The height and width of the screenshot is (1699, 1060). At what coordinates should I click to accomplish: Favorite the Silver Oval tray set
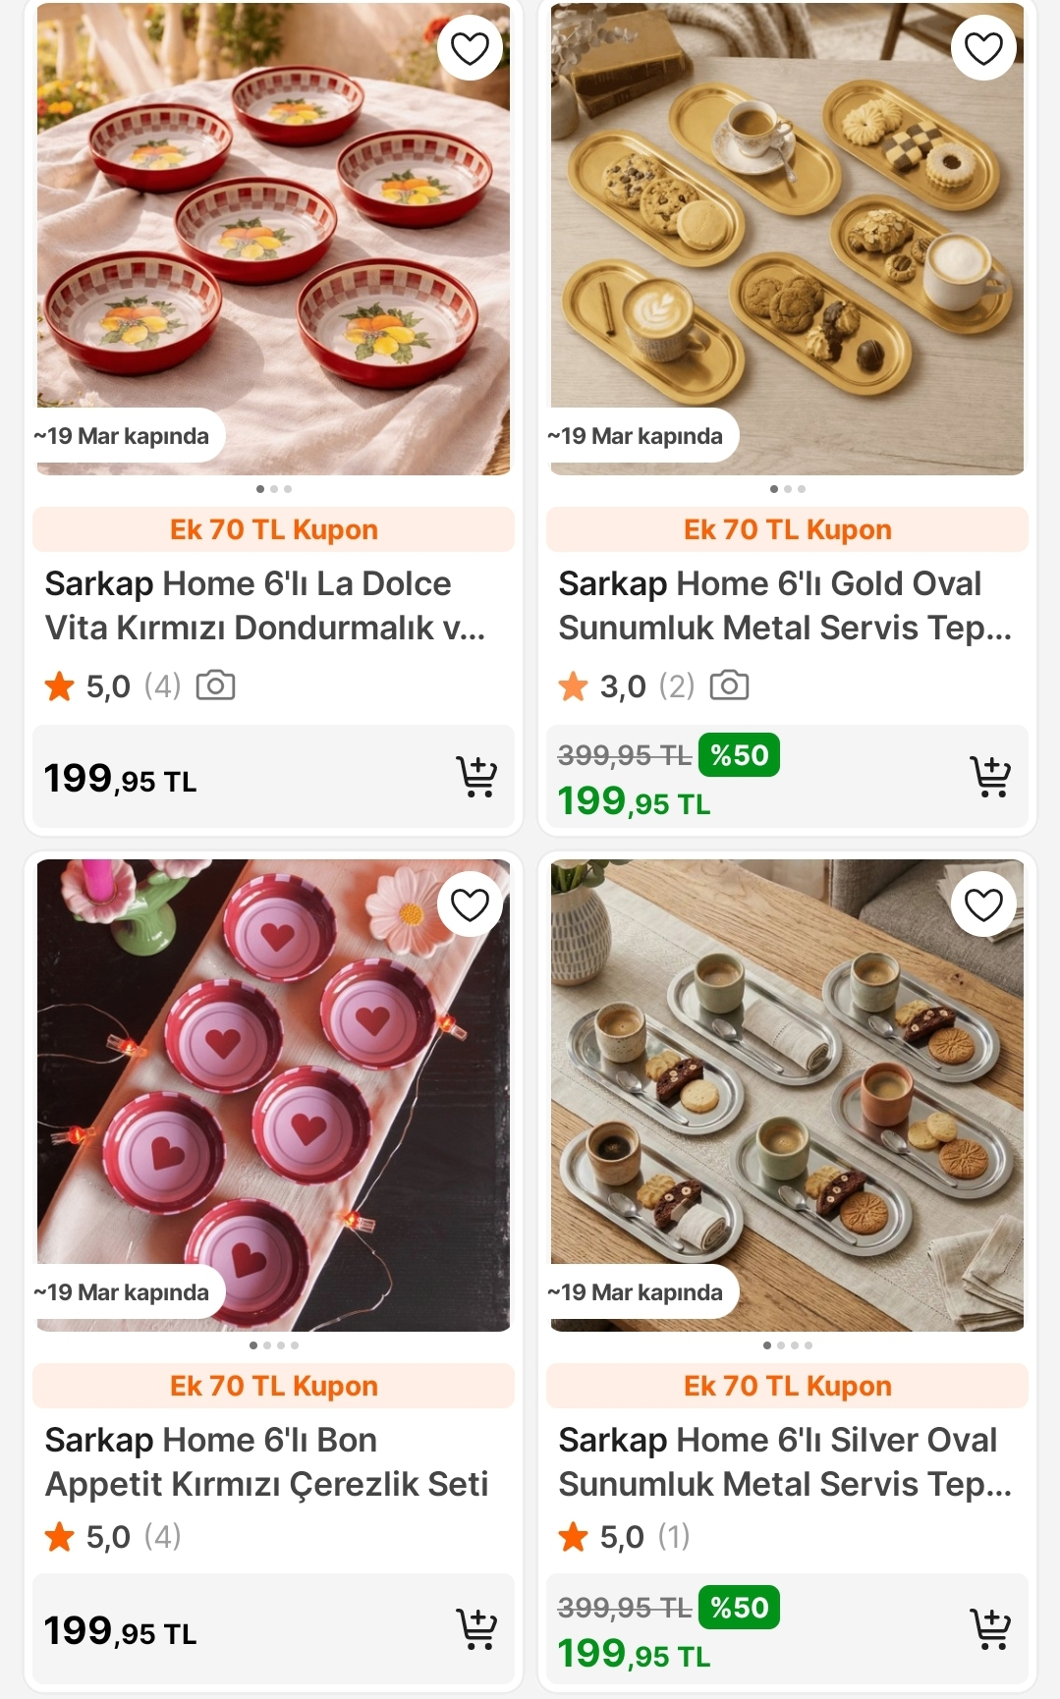click(983, 904)
